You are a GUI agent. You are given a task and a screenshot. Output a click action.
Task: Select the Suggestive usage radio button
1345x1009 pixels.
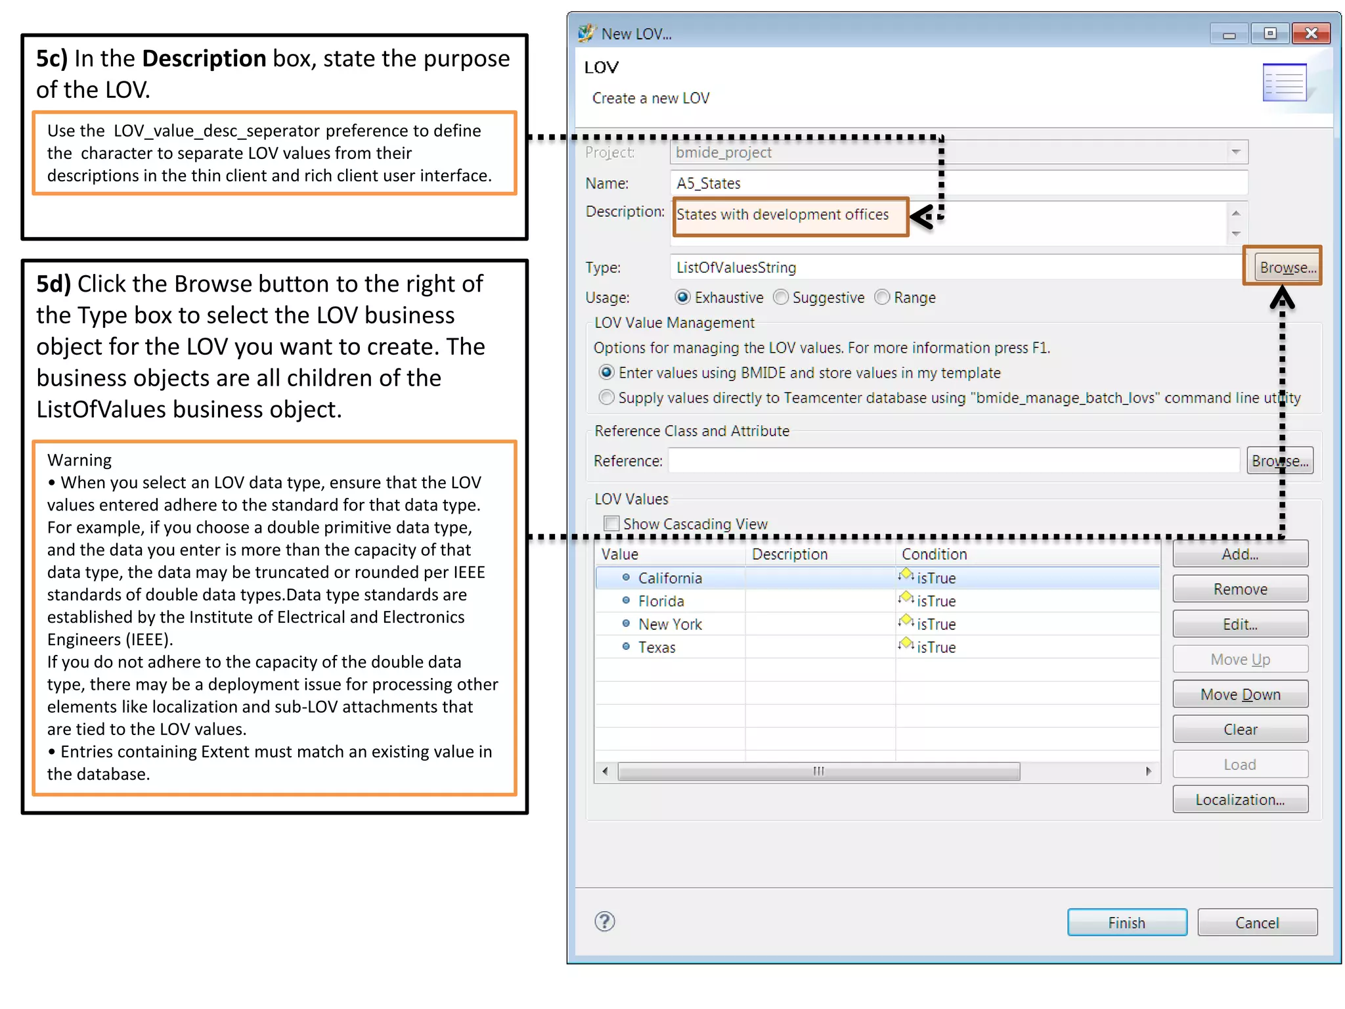(781, 298)
